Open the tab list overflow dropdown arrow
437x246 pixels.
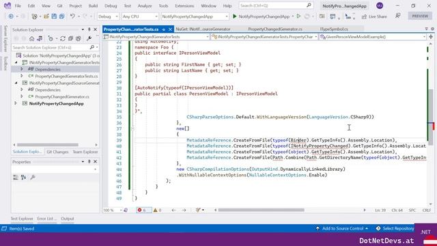[426, 29]
